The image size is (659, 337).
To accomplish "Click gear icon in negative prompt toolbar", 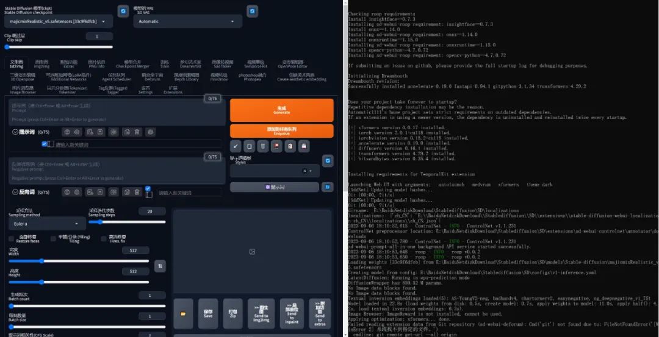I will click(x=77, y=192).
